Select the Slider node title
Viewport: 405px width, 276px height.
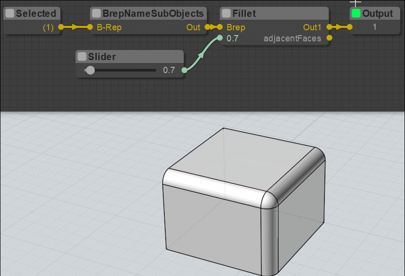[102, 57]
